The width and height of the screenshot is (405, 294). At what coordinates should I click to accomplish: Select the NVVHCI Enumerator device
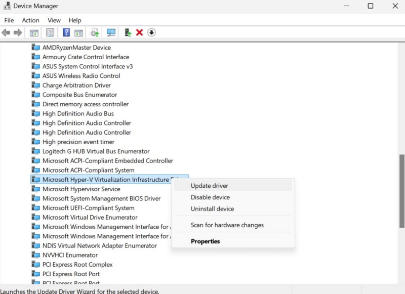pyautogui.click(x=70, y=255)
